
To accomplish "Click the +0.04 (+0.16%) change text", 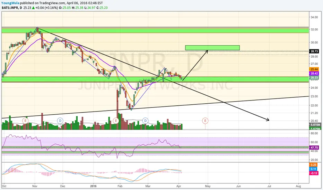I will coord(46,8).
